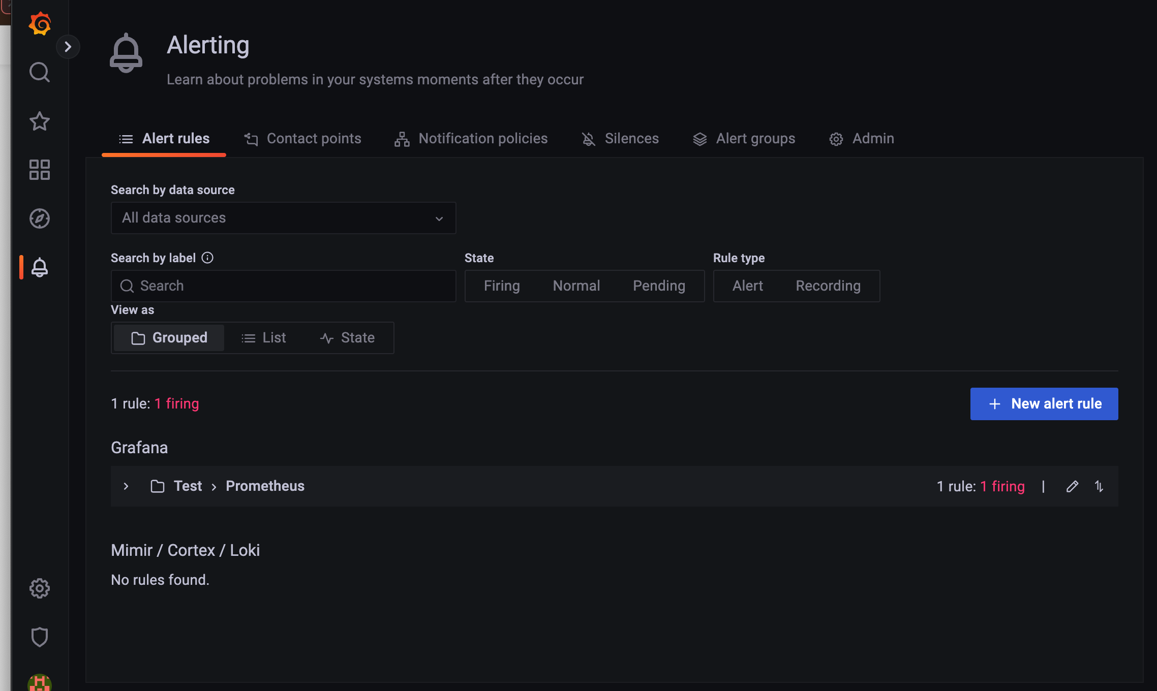The height and width of the screenshot is (691, 1157).
Task: Open the Server admin shield icon
Action: [40, 637]
